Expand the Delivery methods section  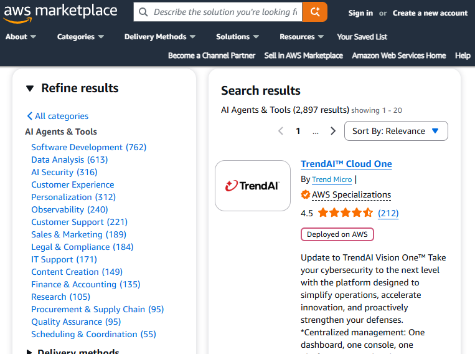click(x=29, y=352)
